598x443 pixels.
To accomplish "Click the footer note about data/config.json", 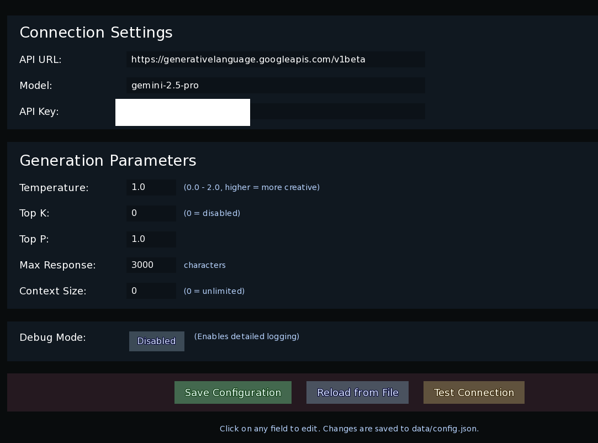I will (349, 429).
